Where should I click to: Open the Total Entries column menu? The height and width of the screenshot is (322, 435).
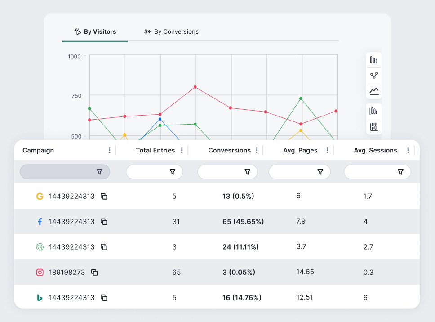pos(182,150)
